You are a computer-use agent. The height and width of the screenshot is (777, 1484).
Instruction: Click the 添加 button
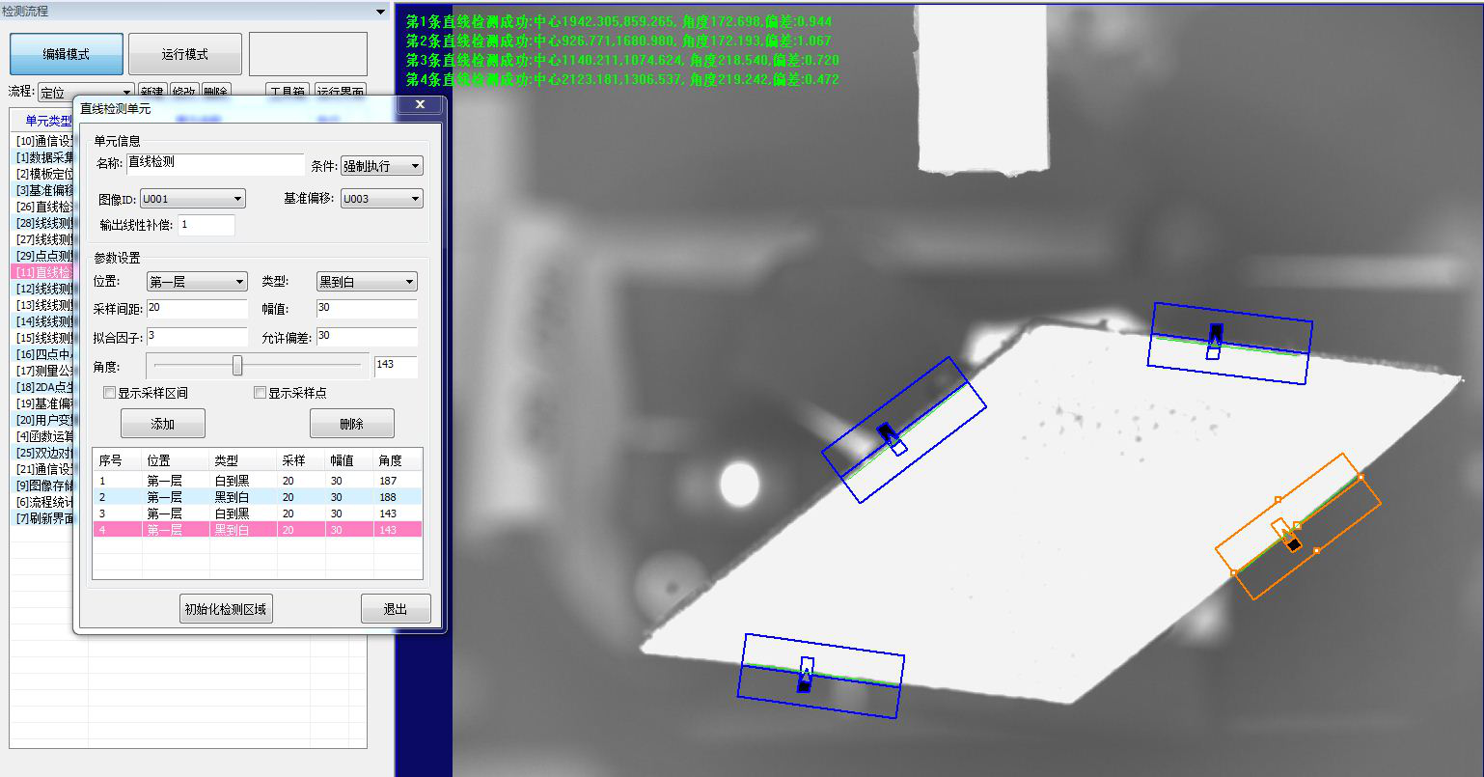(x=163, y=424)
